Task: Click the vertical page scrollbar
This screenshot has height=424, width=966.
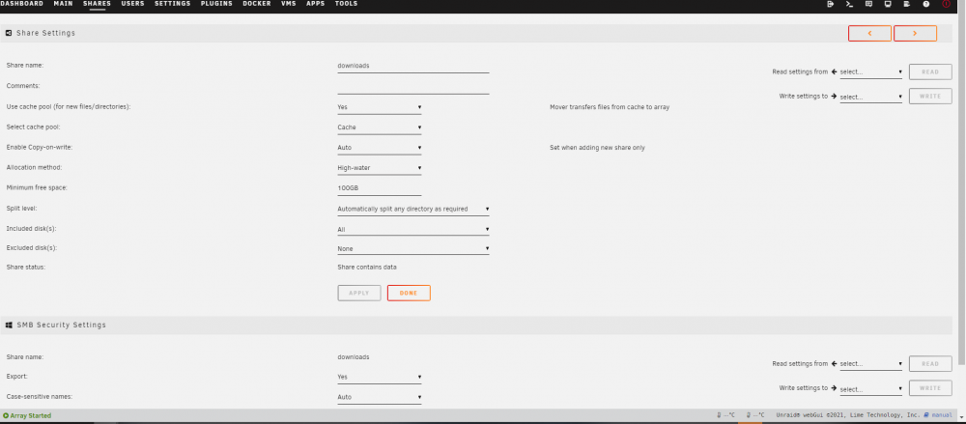Action: pos(962,184)
